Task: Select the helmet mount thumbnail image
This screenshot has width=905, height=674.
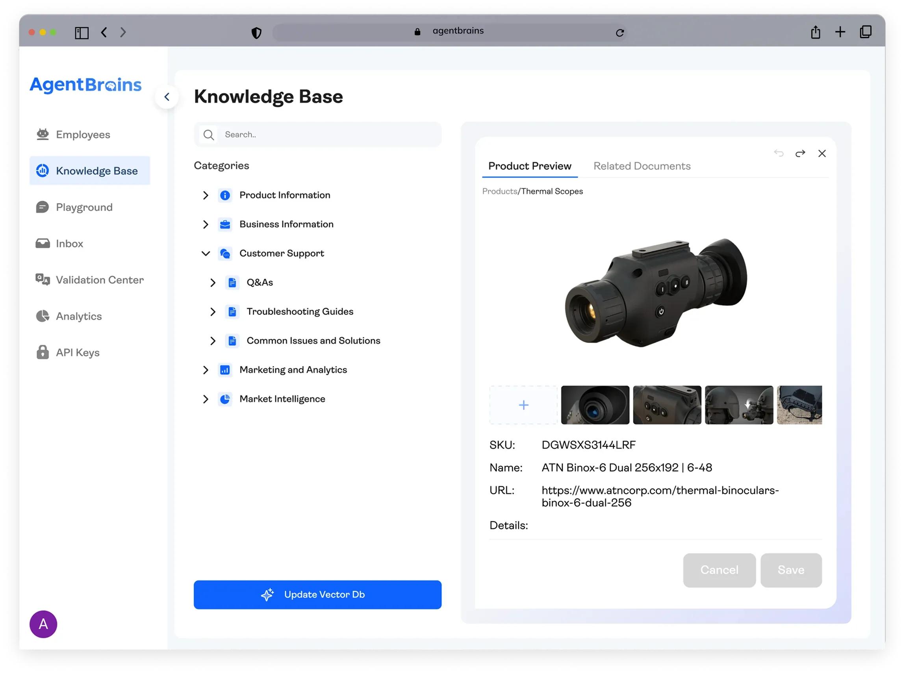Action: tap(738, 405)
